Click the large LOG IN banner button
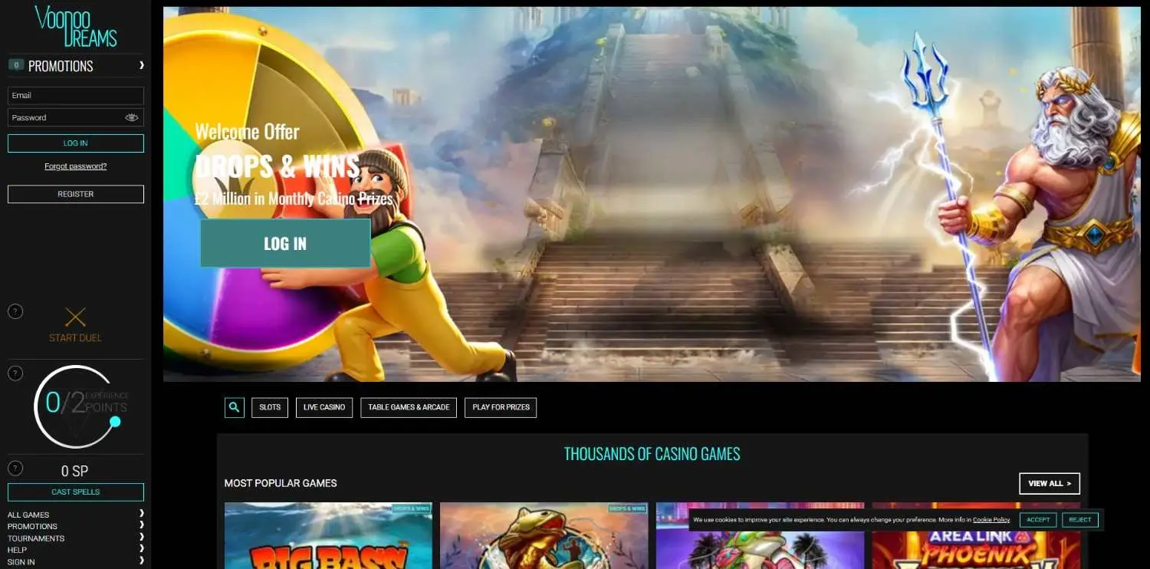The width and height of the screenshot is (1150, 569). pos(285,243)
